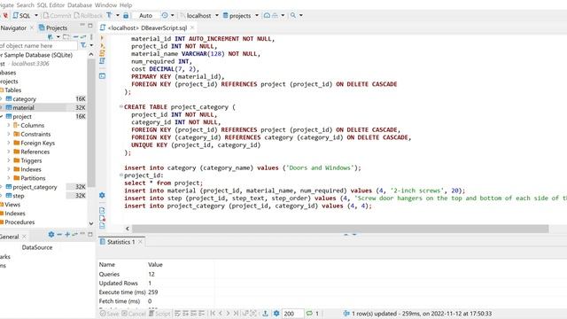Expand the Constraints folder

point(9,134)
